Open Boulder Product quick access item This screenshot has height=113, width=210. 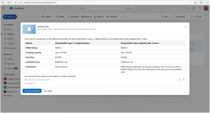coord(12,79)
